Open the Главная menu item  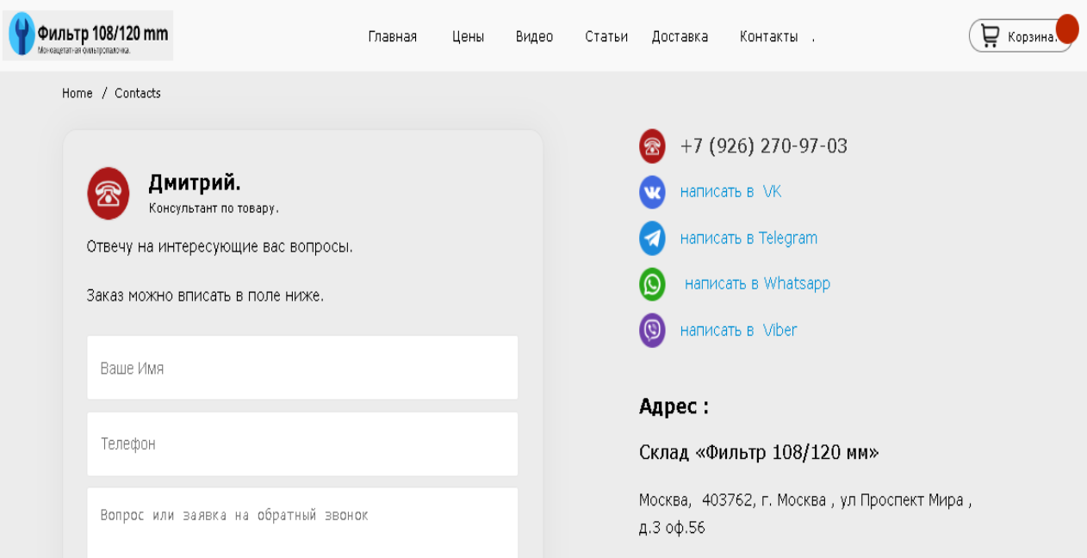tap(392, 37)
